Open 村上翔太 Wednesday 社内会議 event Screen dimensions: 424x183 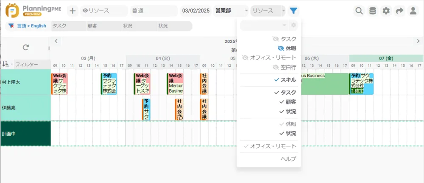pos(204,84)
